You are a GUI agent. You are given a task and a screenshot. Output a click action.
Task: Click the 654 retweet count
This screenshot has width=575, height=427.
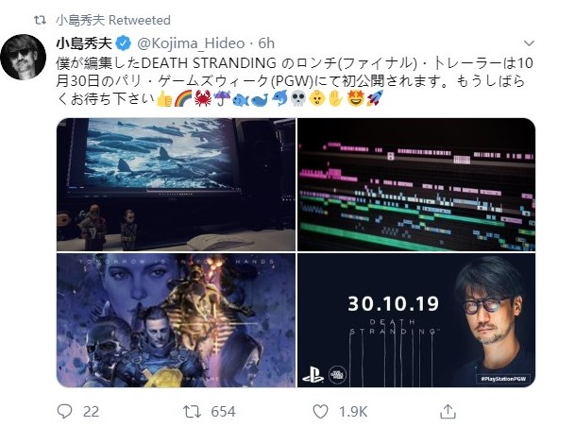(223, 412)
